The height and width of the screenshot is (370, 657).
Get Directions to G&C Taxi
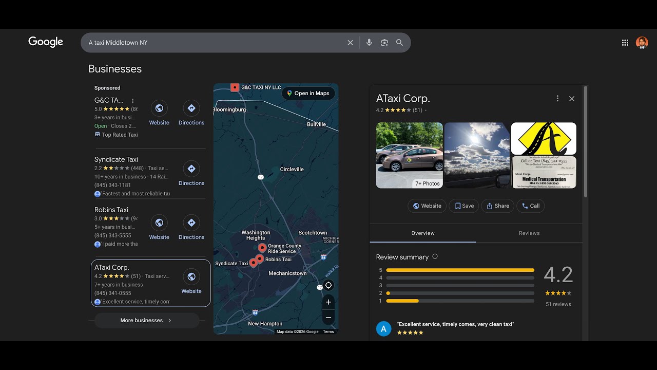pos(191,113)
